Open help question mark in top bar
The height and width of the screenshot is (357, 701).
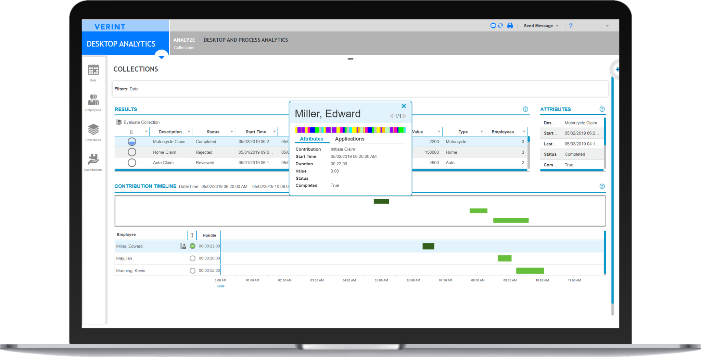(x=571, y=26)
